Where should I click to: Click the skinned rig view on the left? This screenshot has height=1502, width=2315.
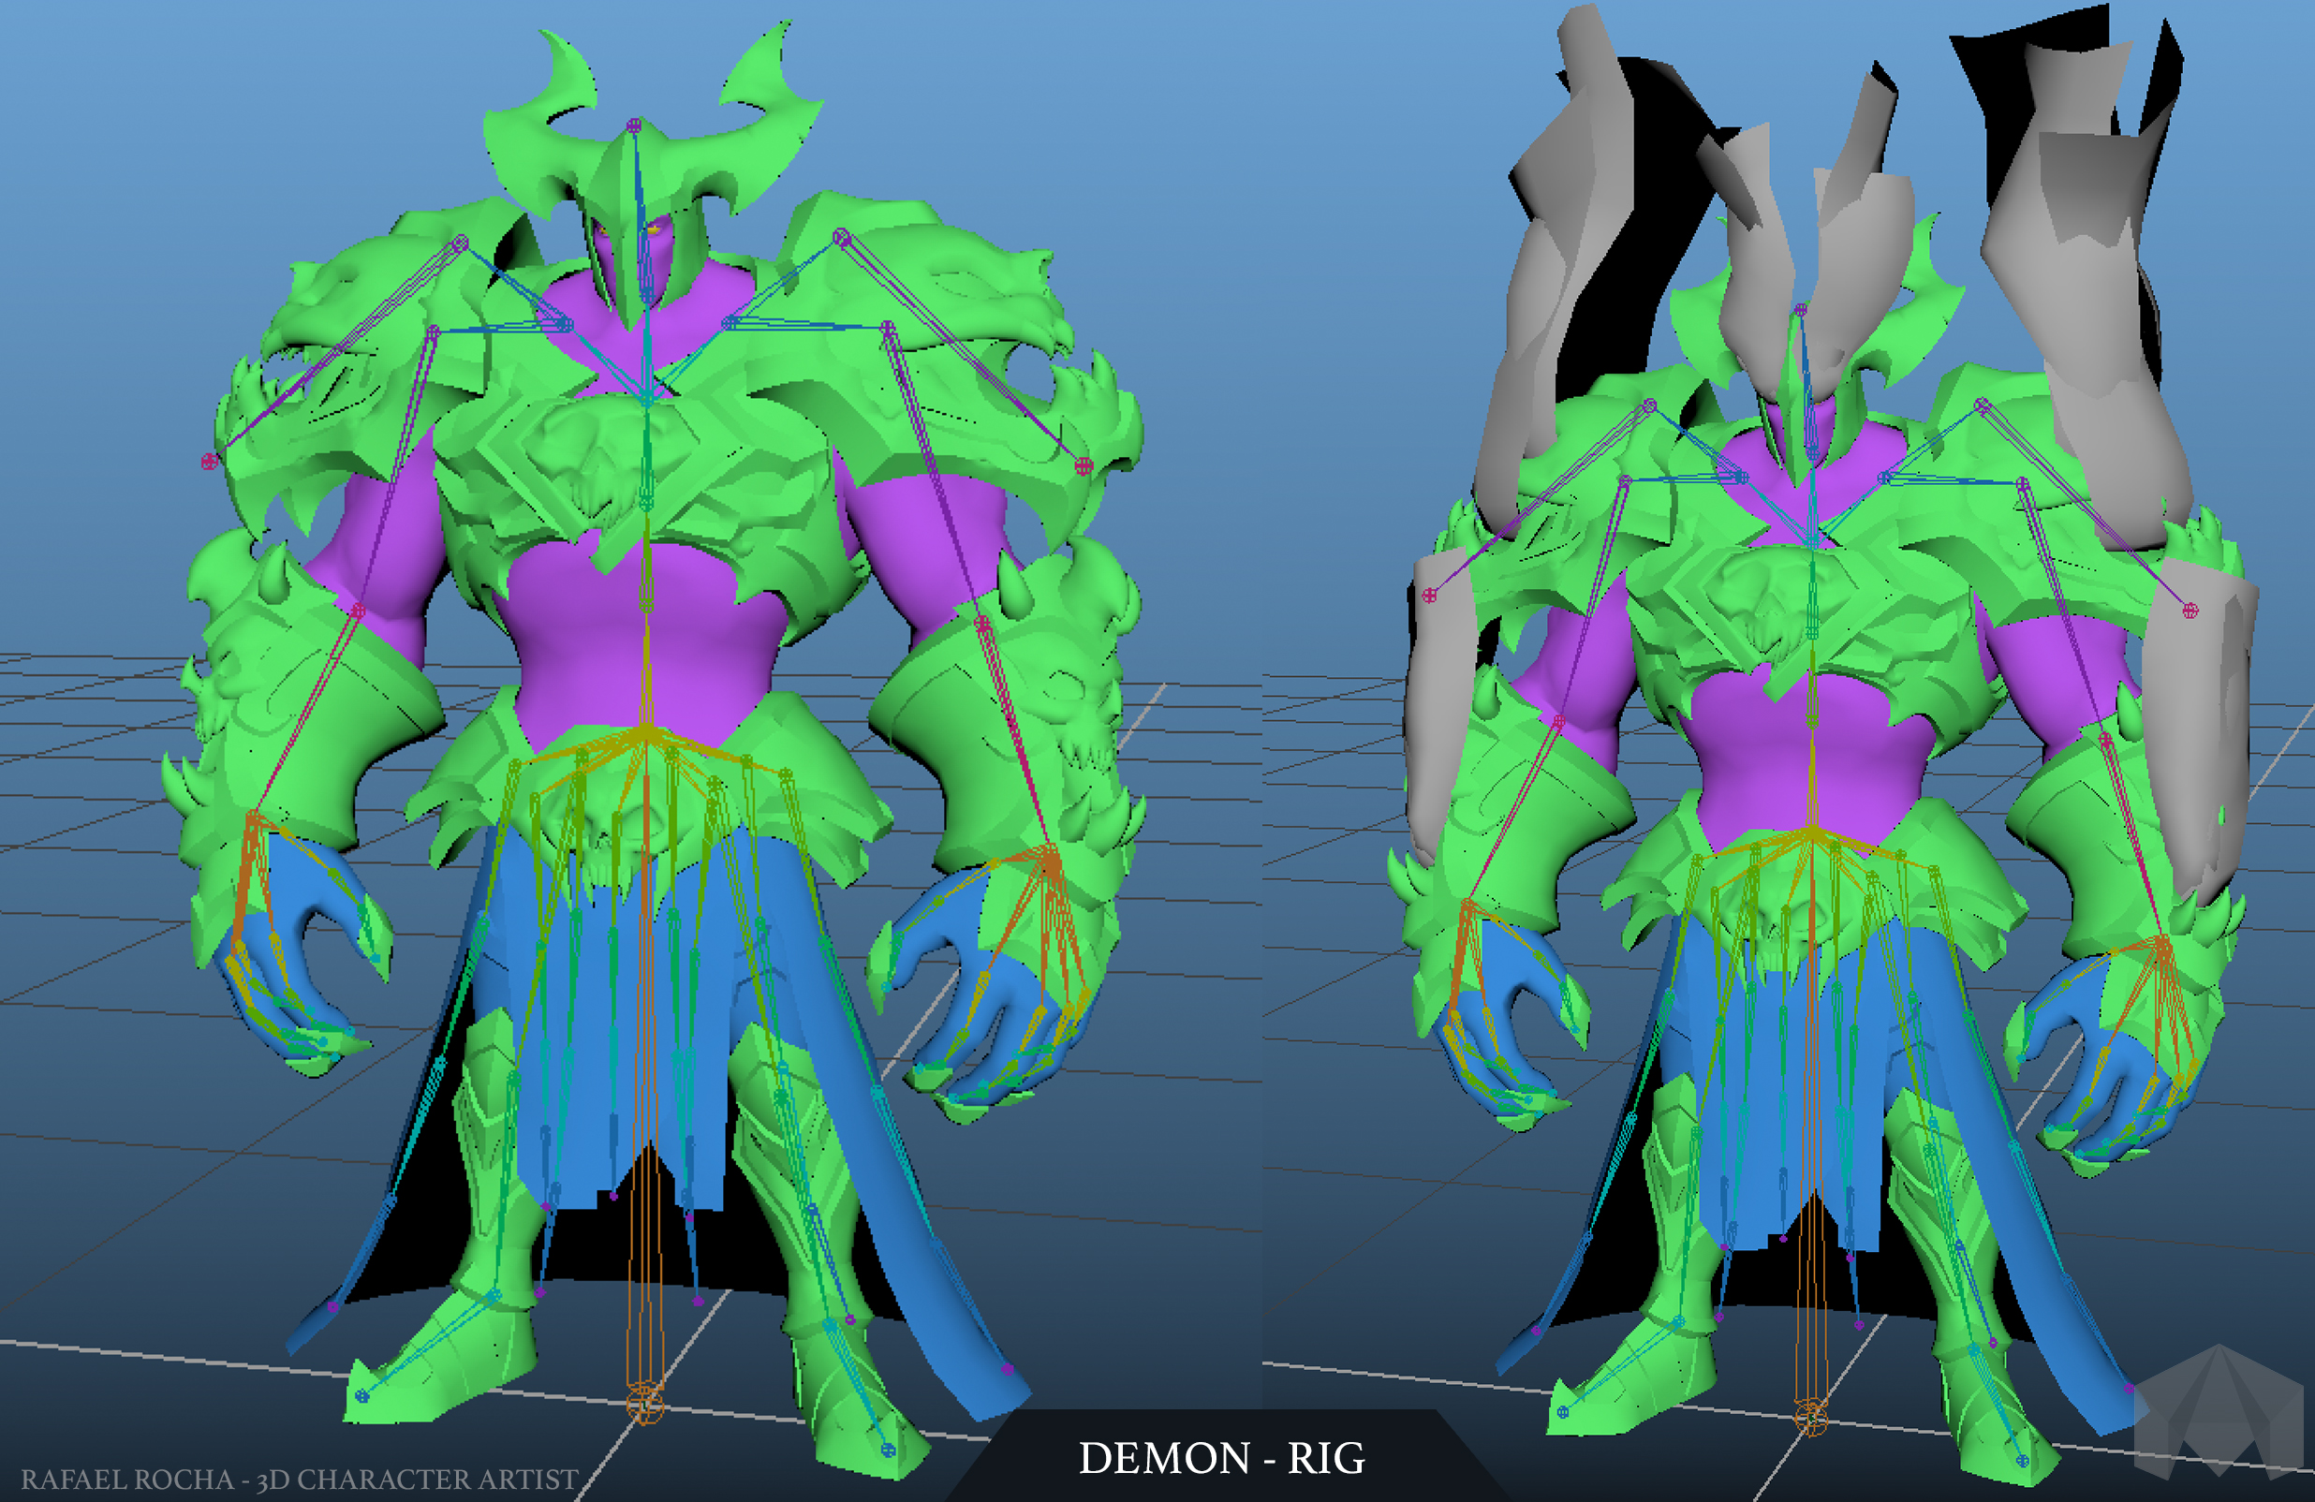[583, 681]
